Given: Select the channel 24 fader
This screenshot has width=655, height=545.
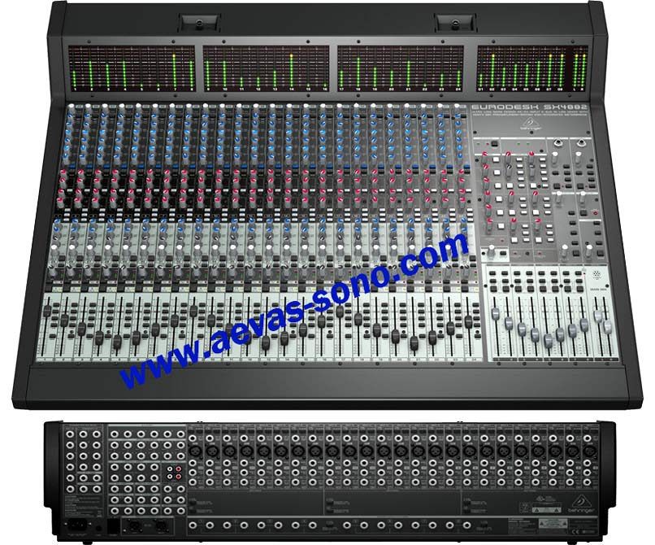Looking at the screenshot, I should click(x=468, y=321).
